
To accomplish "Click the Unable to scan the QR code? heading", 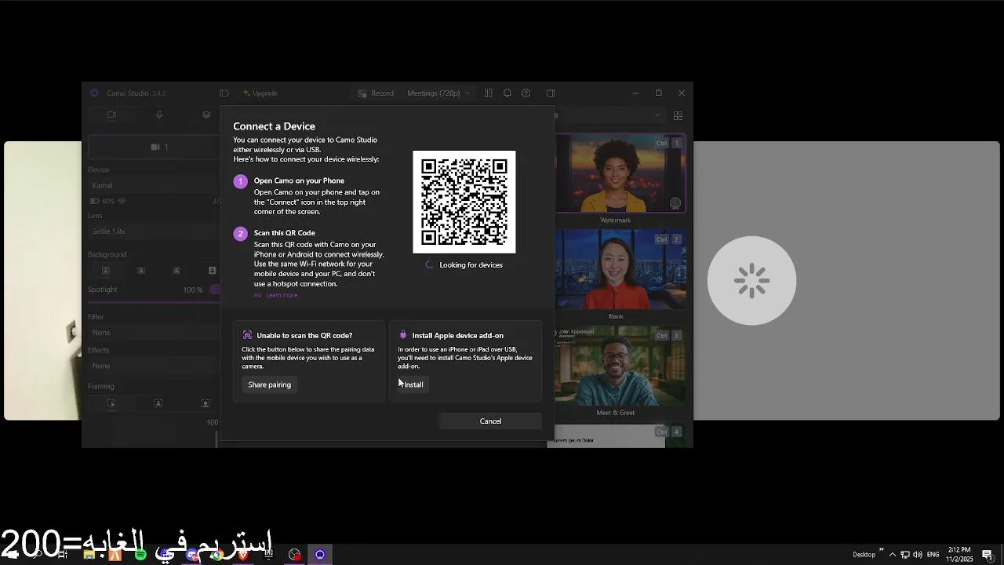I will point(304,336).
